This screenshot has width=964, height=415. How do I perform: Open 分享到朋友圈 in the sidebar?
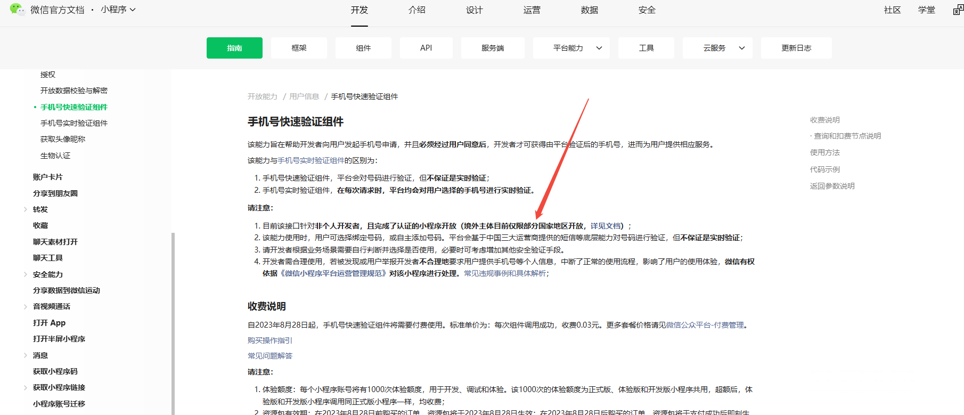point(55,193)
